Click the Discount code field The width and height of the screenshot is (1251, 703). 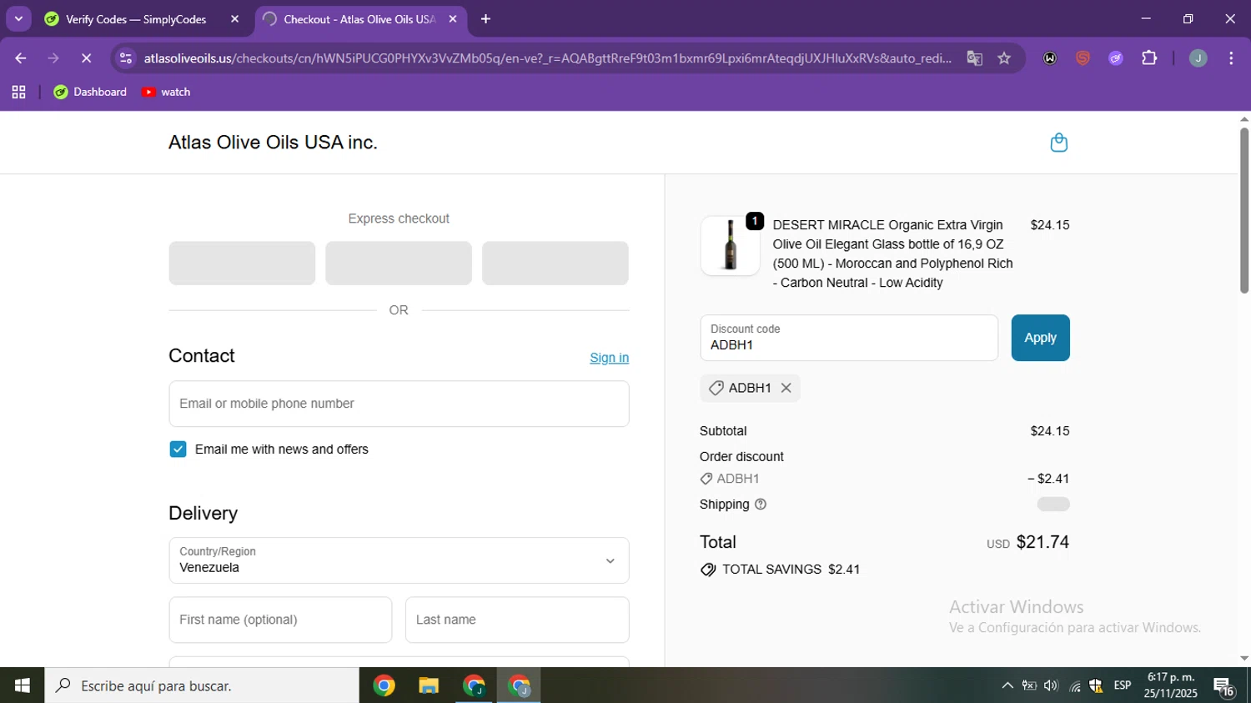pos(849,338)
